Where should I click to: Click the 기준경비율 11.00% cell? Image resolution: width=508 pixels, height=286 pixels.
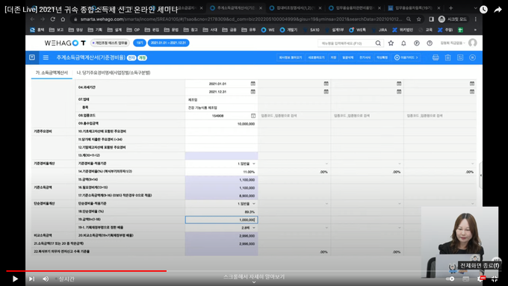[x=222, y=172]
